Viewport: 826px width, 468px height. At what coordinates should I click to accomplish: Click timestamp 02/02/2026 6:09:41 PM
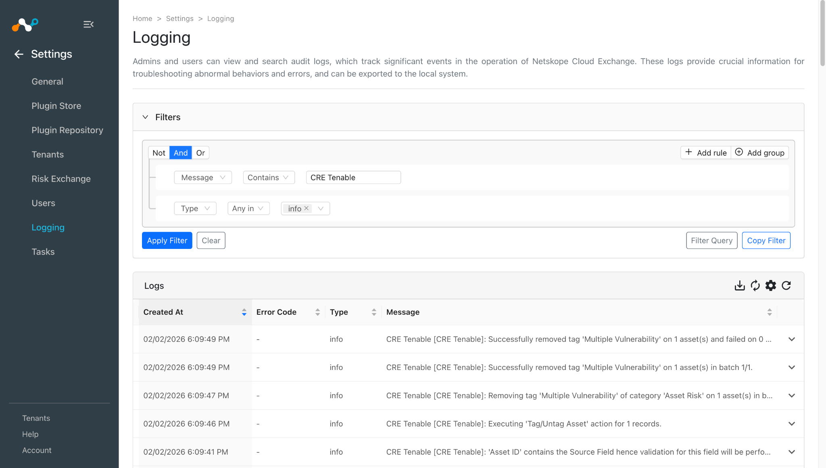pos(186,452)
